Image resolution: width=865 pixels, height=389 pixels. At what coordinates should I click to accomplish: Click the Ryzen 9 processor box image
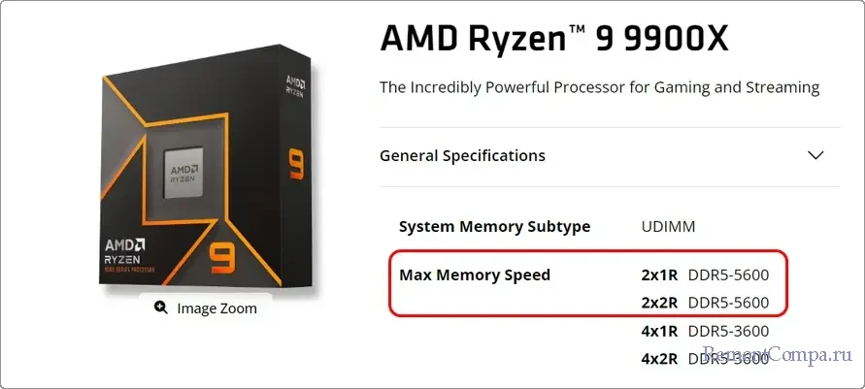(204, 165)
